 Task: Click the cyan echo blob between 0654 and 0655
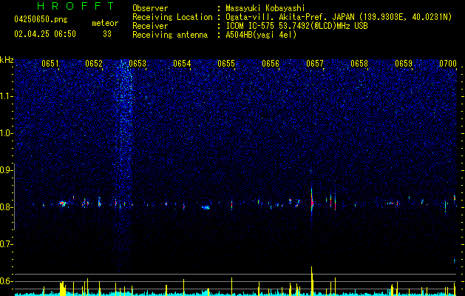tap(206, 207)
